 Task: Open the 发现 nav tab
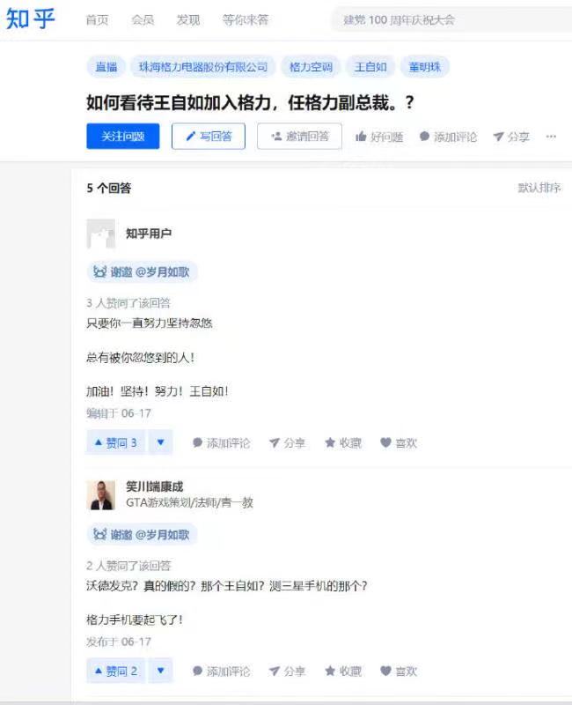pyautogui.click(x=188, y=19)
